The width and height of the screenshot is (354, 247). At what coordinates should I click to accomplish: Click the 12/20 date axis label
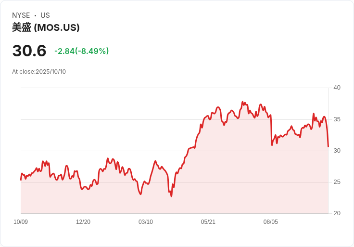(83, 222)
